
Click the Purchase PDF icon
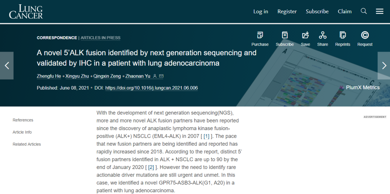pos(260,35)
